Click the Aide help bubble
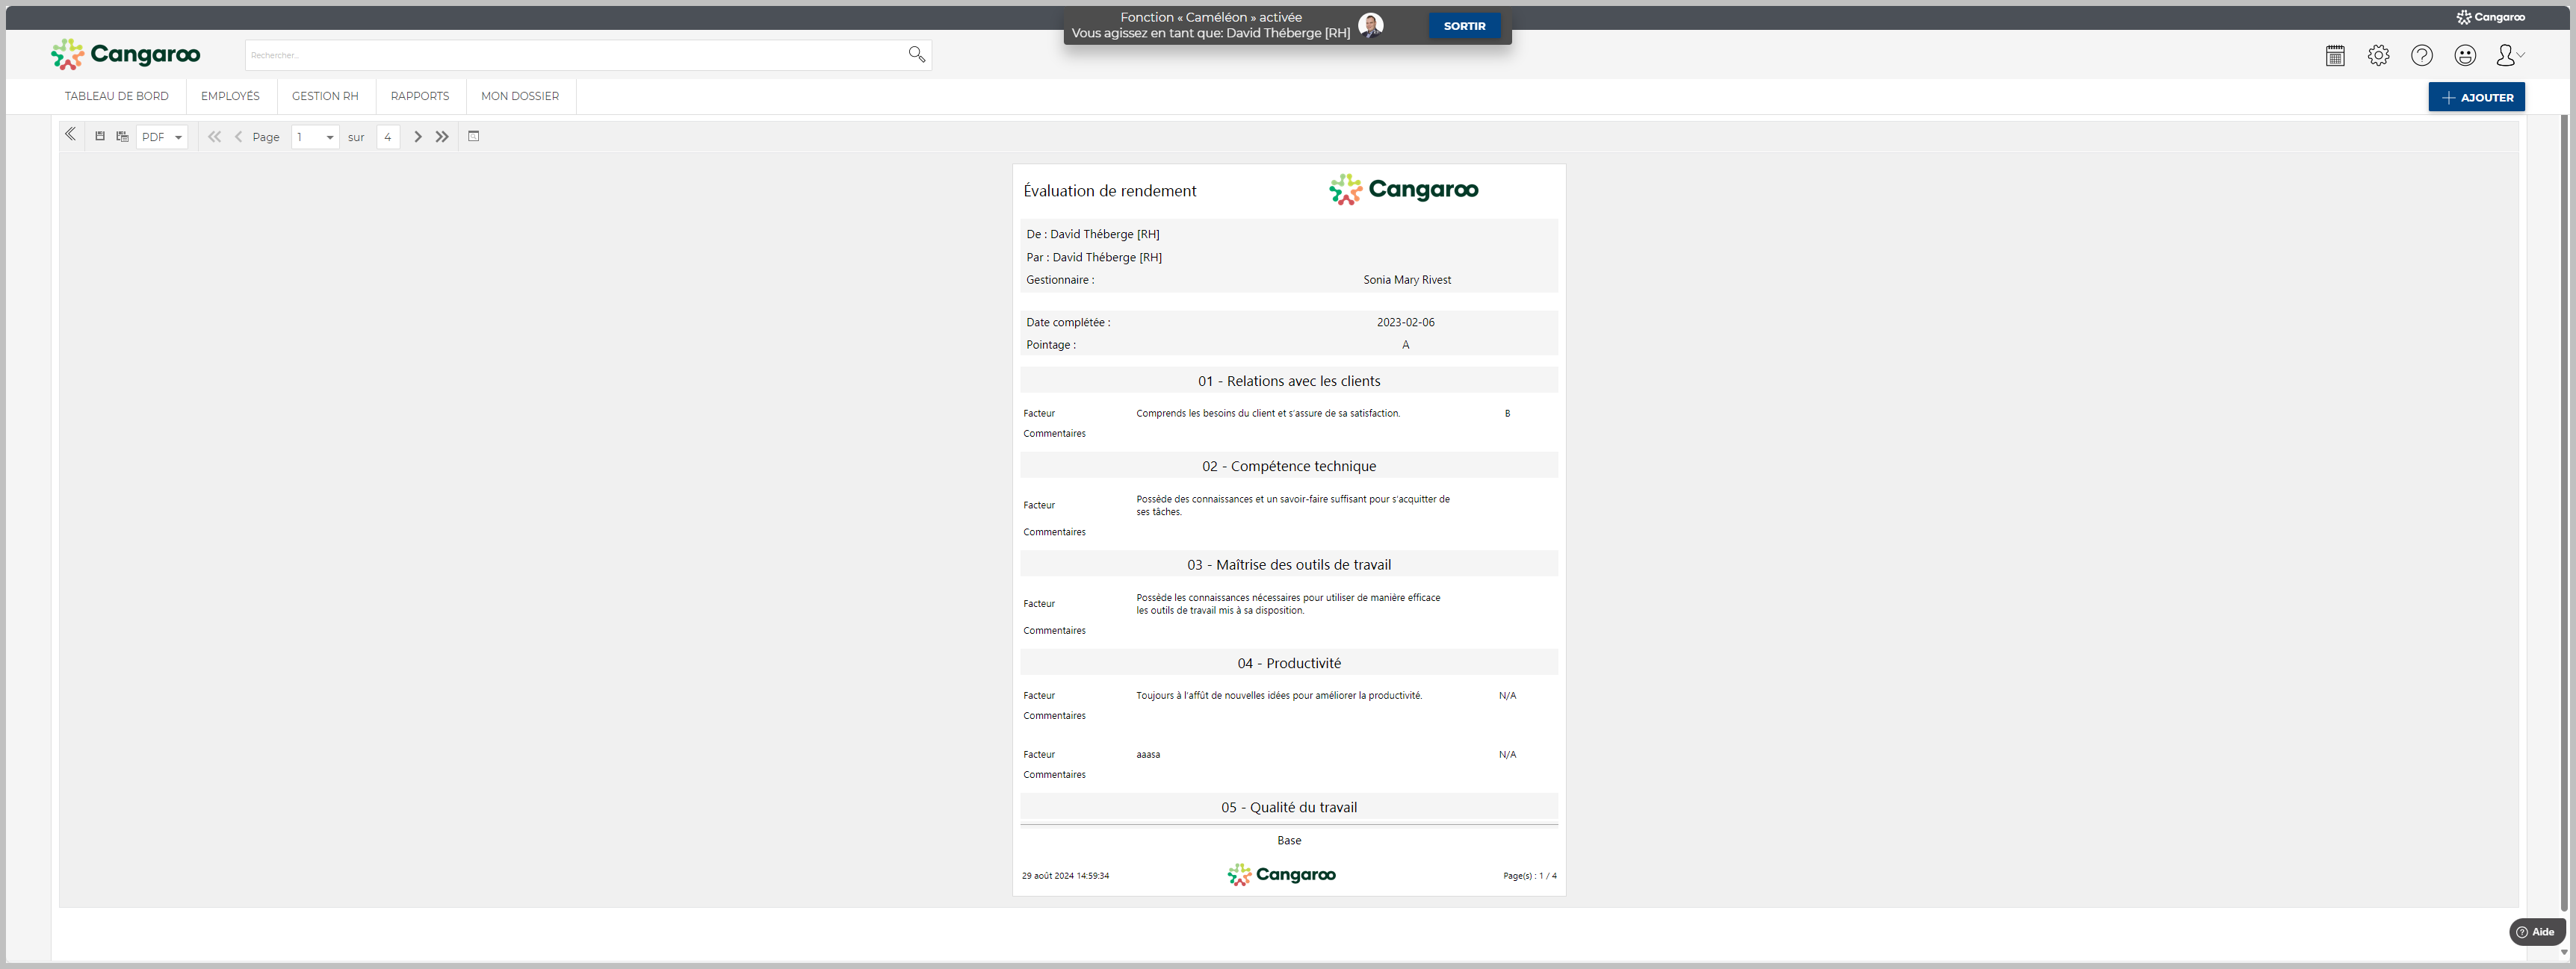Viewport: 2576px width, 969px height. click(x=2536, y=932)
